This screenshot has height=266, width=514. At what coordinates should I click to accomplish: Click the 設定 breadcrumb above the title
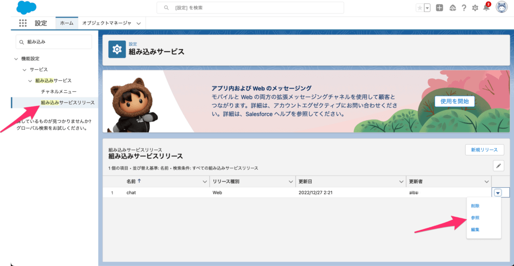point(133,44)
